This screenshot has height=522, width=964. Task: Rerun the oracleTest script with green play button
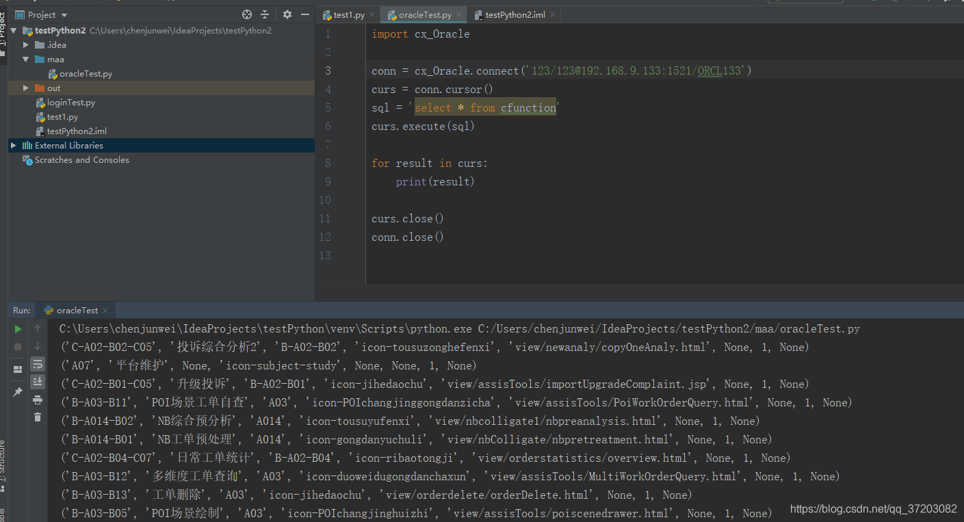(17, 329)
